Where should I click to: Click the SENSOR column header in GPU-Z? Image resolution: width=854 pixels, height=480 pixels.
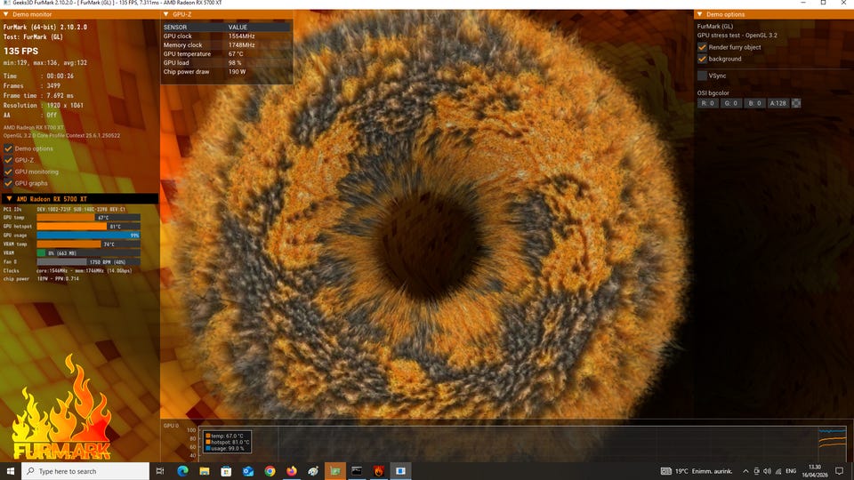click(175, 27)
